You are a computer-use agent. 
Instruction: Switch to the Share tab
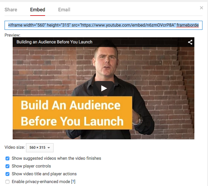point(11,10)
